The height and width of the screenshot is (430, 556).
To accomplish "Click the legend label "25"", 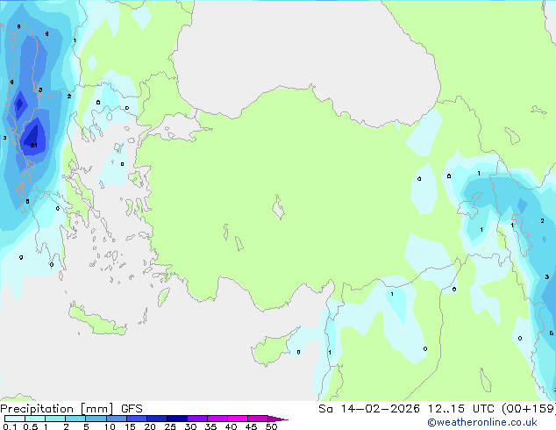I will [170, 426].
